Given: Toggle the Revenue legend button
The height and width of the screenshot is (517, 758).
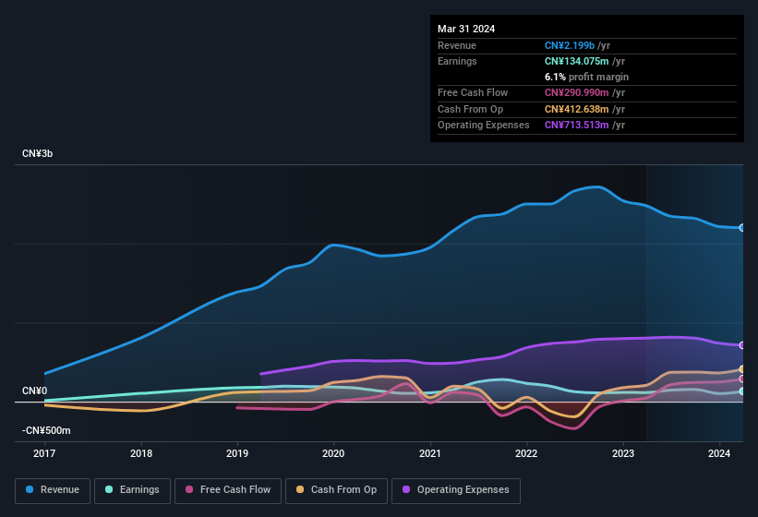Looking at the screenshot, I should [53, 490].
